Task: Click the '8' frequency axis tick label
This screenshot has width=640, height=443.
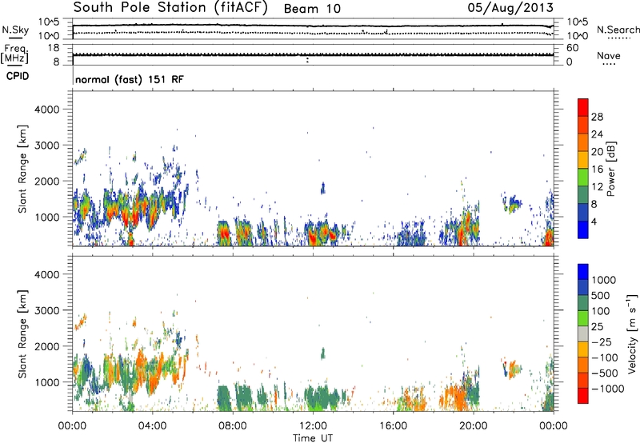Action: coord(56,62)
